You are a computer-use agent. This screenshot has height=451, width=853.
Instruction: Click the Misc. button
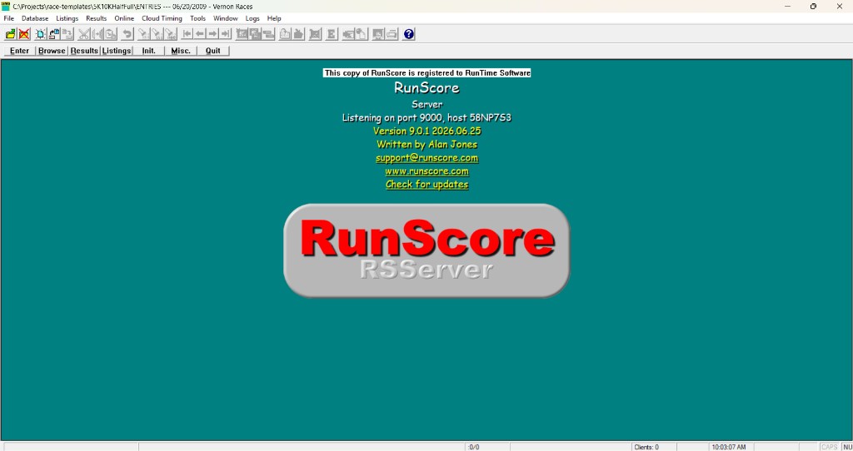coord(181,51)
